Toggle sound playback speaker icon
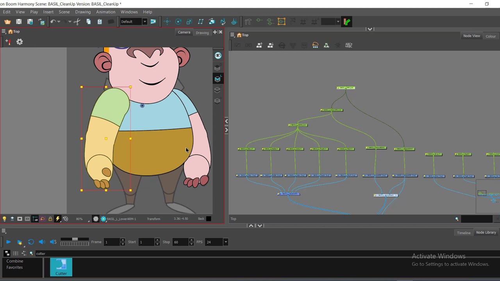This screenshot has width=500, height=281. (x=42, y=242)
